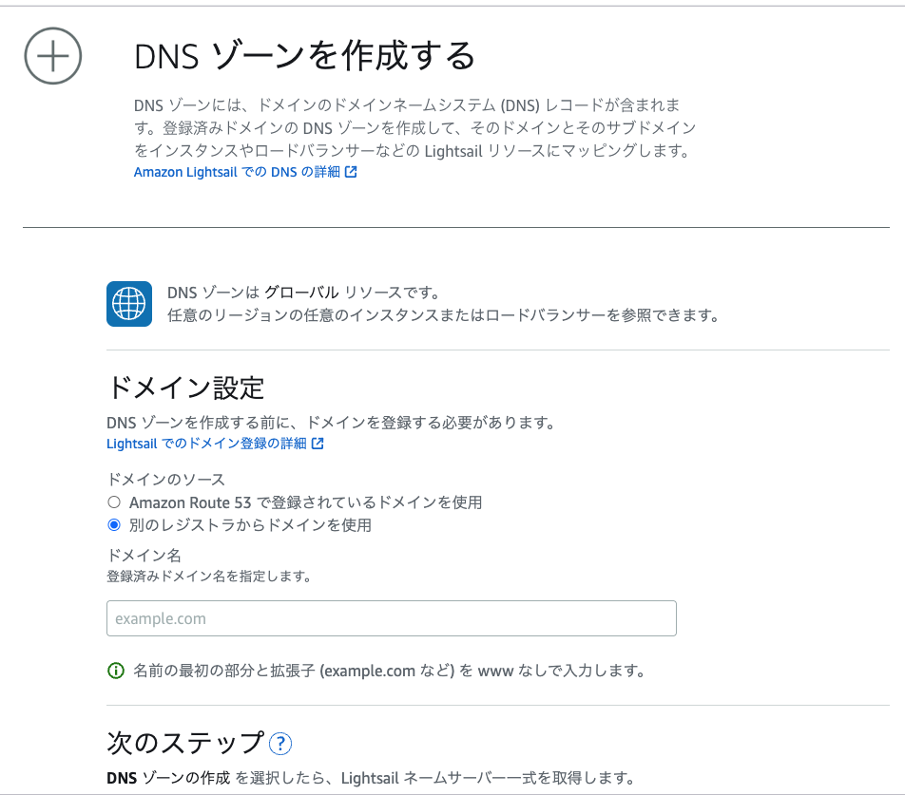Screen dimensions: 905x795
Task: Click label 'Amazon Route 53 で登録されているドメインを使用'
Action: (305, 502)
